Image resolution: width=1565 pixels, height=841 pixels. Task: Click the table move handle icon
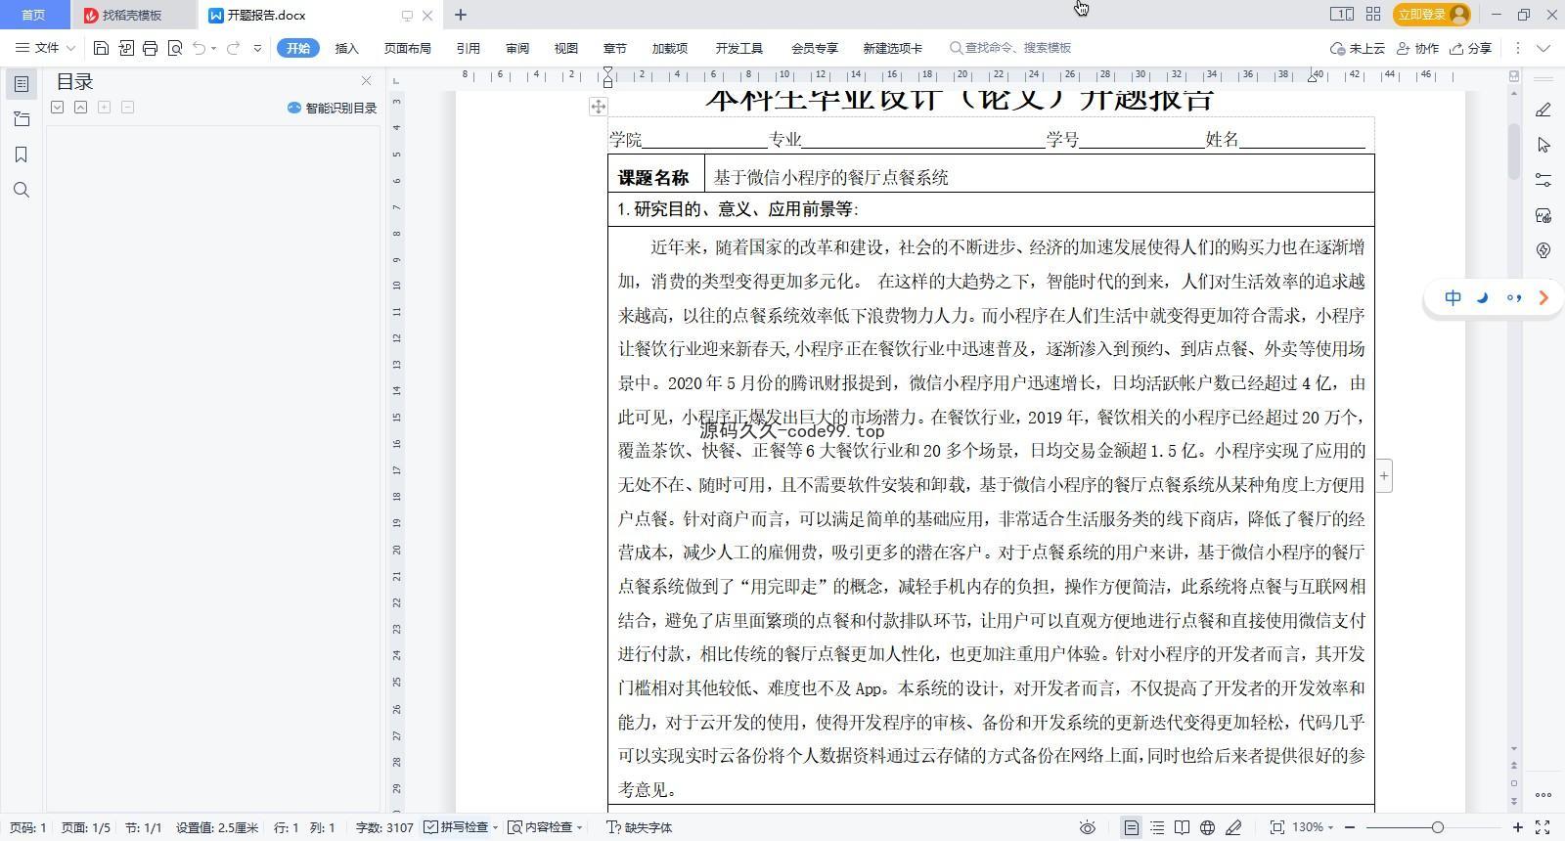(x=598, y=107)
